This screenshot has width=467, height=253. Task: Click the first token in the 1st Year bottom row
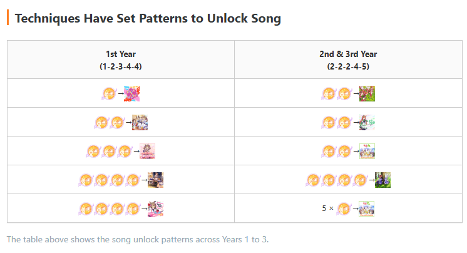(86, 209)
